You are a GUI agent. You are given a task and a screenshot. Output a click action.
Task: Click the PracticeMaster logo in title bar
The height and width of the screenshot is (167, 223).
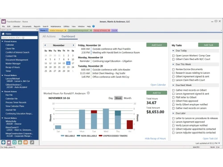4,21
